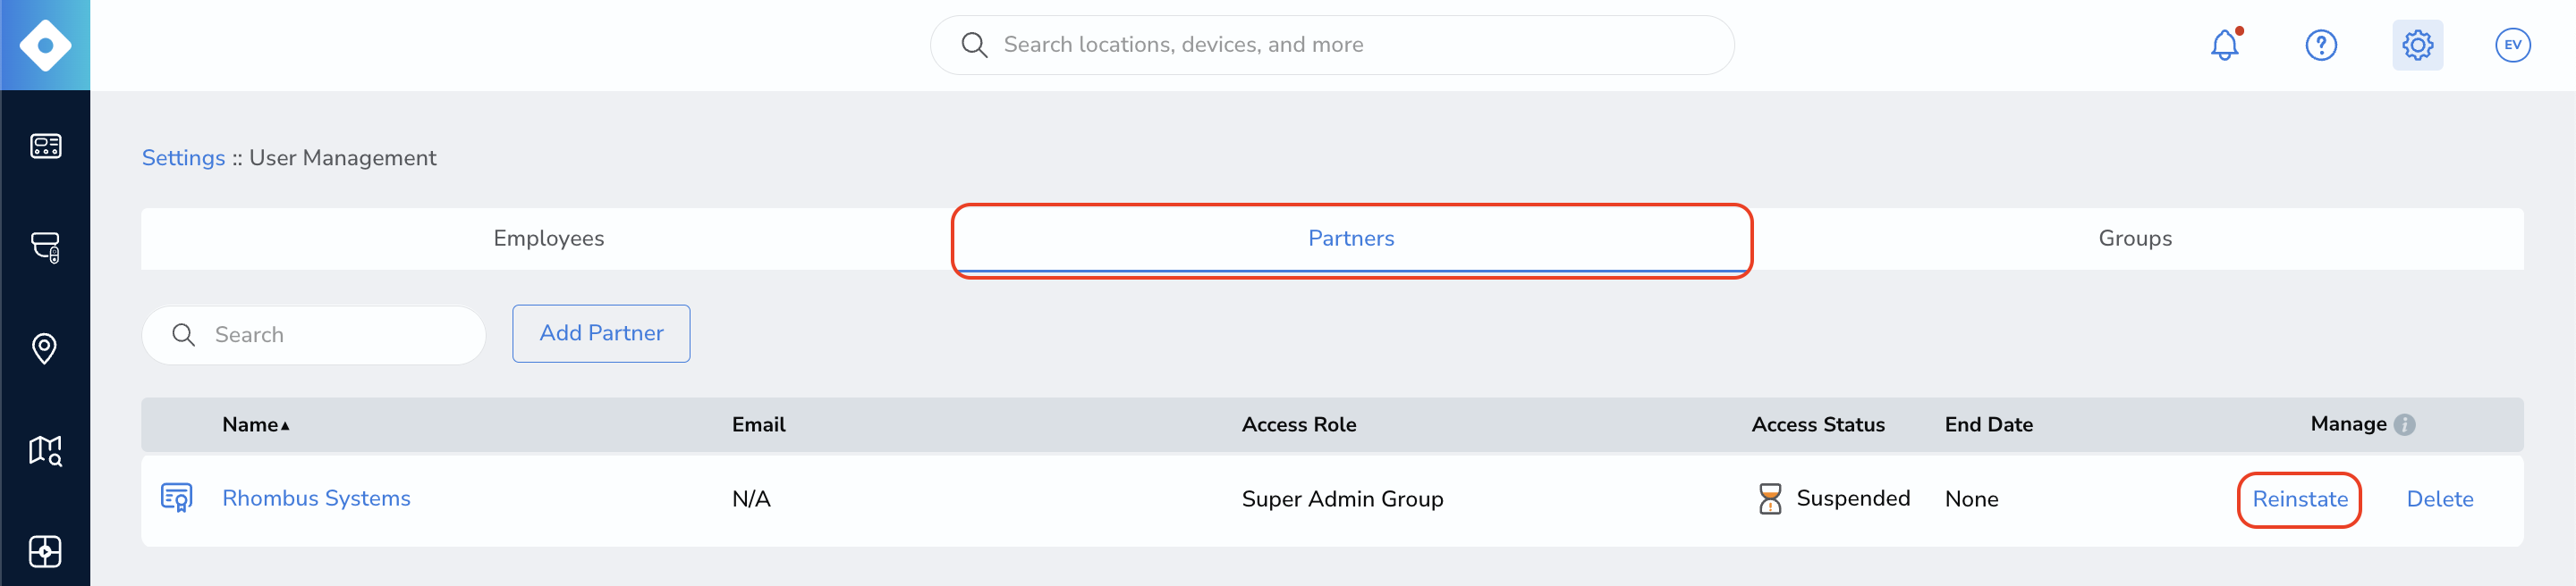Open the map search icon in sidebar
The image size is (2576, 586).
(45, 450)
